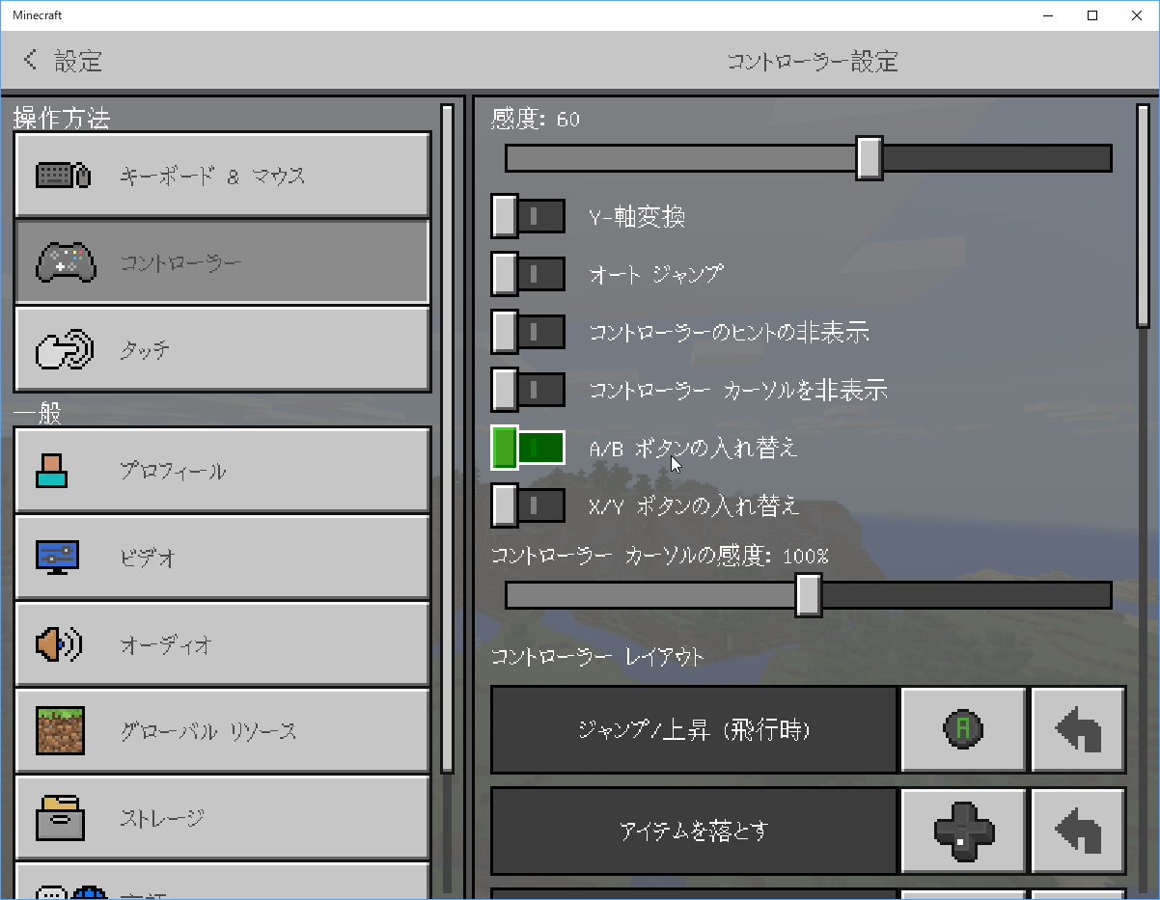Screen dimensions: 1160x900
Task: Open the ビデオ settings
Action: (222, 558)
